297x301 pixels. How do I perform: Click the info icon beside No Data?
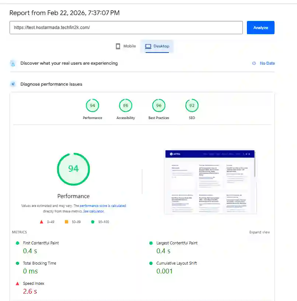(x=254, y=63)
